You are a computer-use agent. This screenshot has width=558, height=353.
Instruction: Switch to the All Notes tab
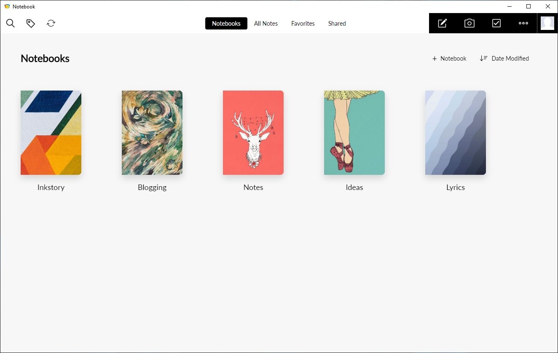266,24
